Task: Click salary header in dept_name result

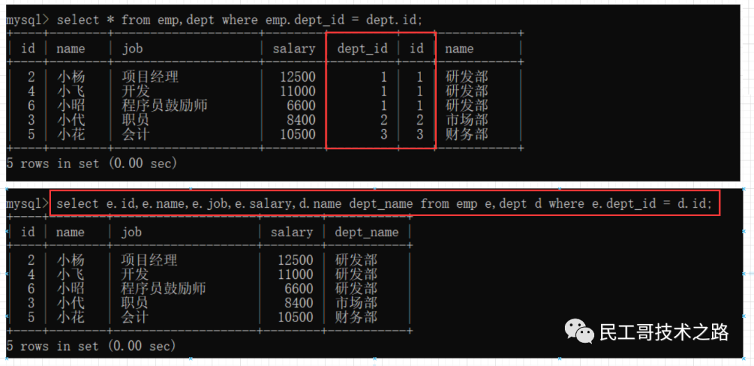Action: point(292,232)
